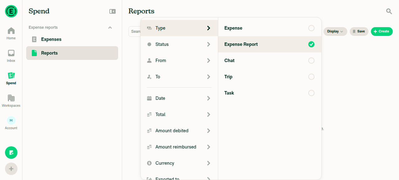Click the Amount reimbursed coins icon
399x180 pixels.
point(149,147)
